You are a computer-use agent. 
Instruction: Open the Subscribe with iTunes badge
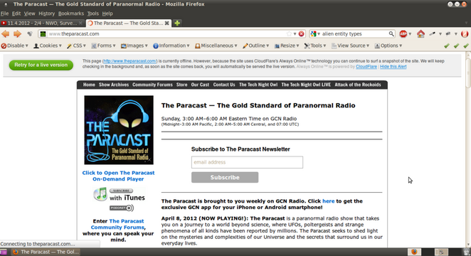[120, 194]
